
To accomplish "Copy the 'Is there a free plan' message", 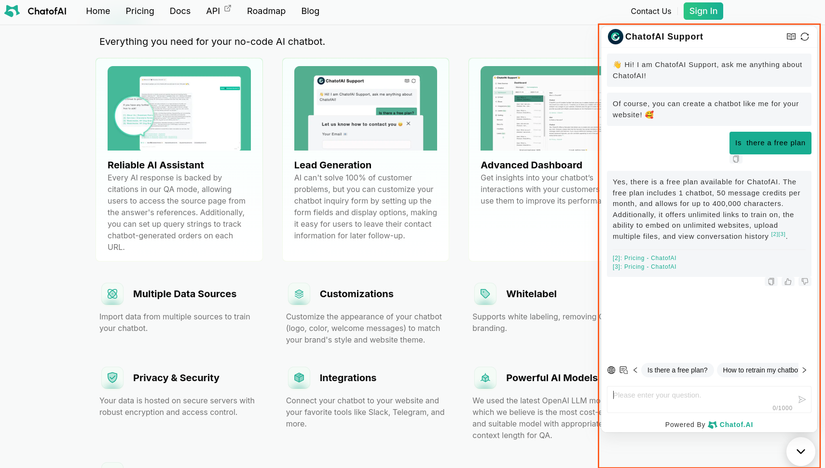I will tap(736, 159).
